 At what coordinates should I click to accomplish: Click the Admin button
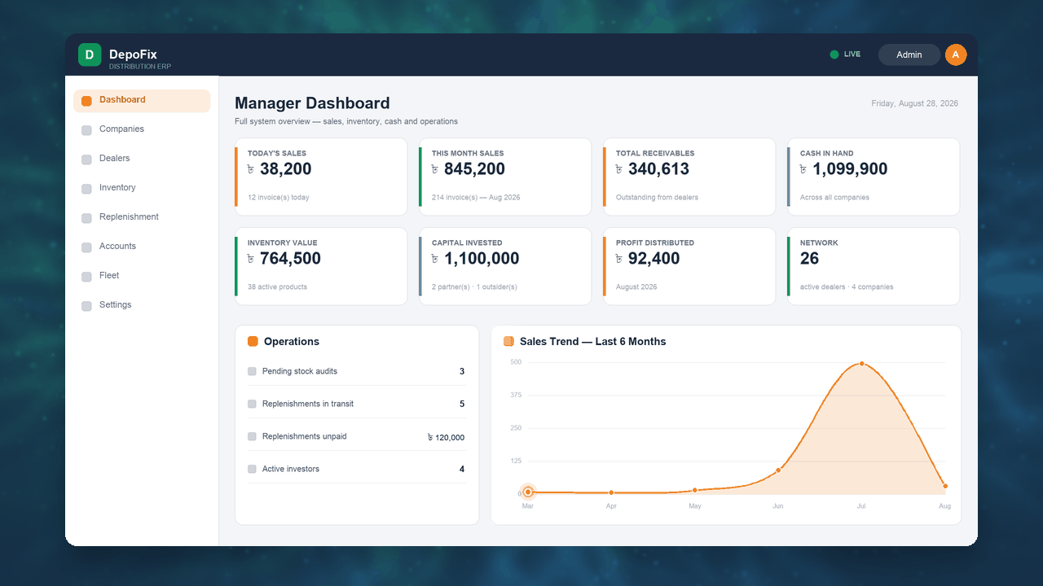tap(909, 55)
